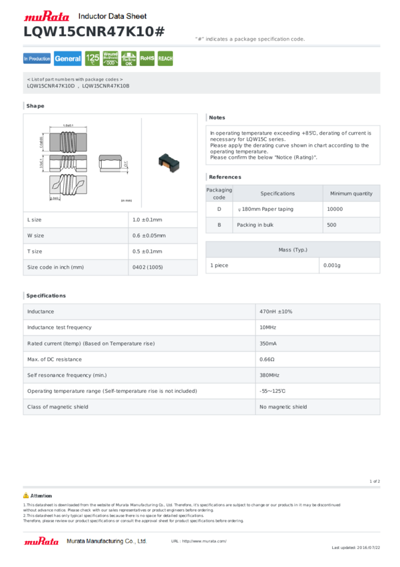Open the http://www.murata.com/ URL link
The image size is (400, 567).
204,542
